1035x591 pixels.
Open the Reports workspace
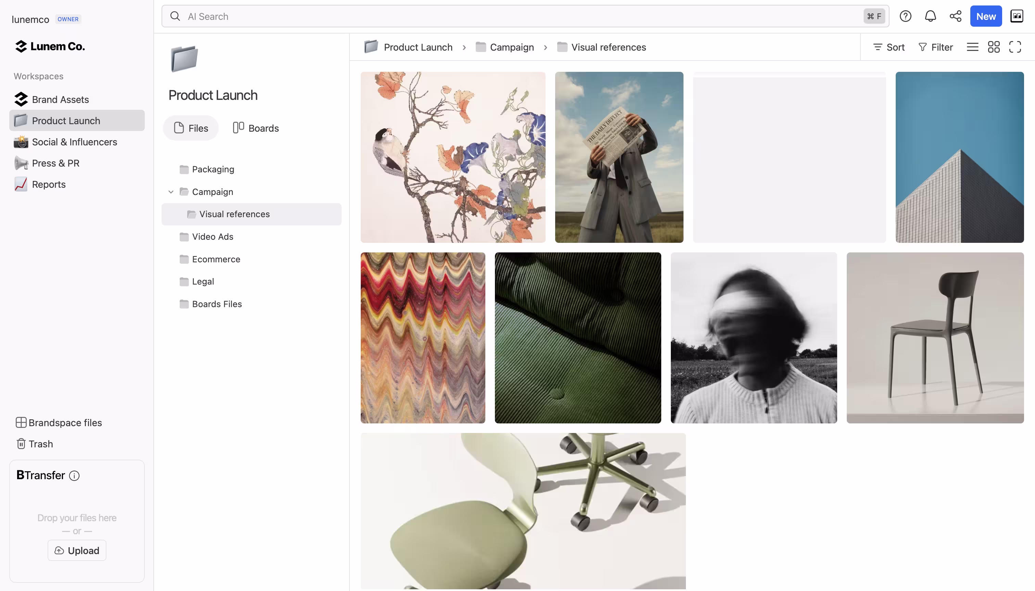click(x=49, y=184)
